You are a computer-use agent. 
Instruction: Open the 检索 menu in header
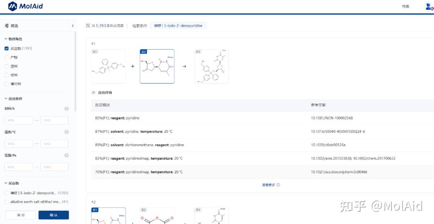click(405, 6)
